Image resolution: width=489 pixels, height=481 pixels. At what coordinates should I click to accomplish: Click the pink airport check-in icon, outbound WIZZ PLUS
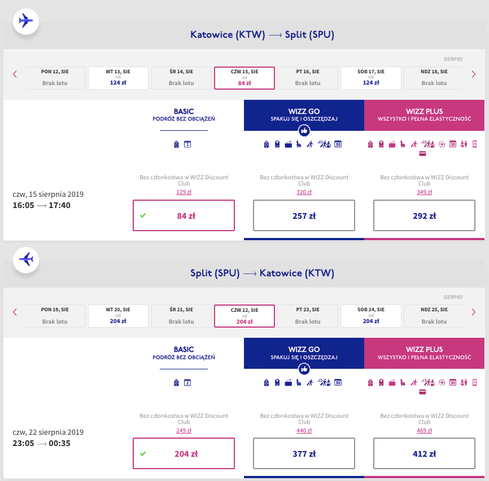tap(428, 144)
